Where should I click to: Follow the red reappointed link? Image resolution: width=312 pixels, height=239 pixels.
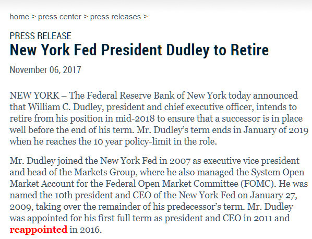39,230
